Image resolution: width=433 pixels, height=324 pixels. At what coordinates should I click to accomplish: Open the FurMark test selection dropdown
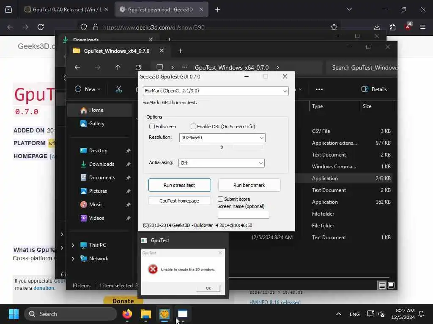pos(216,91)
